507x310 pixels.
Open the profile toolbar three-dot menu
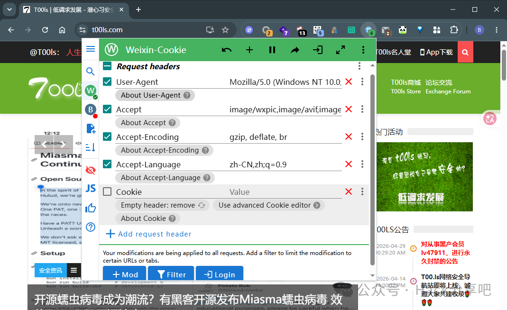(x=363, y=50)
